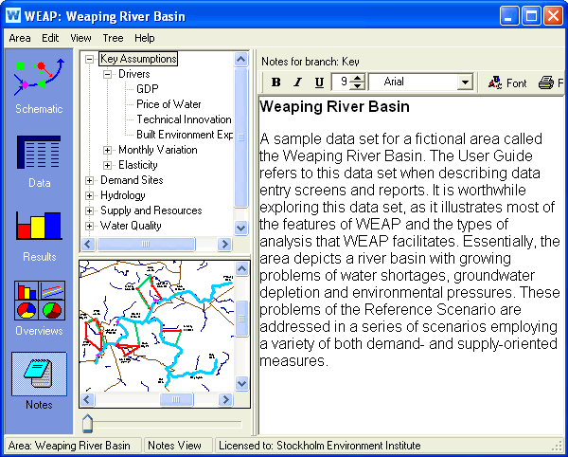Click the WEAP application logo icon
Image resolution: width=568 pixels, height=457 pixels.
tap(13, 15)
